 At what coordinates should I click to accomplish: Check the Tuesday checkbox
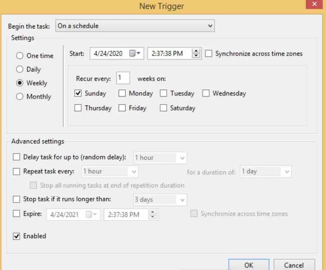163,93
